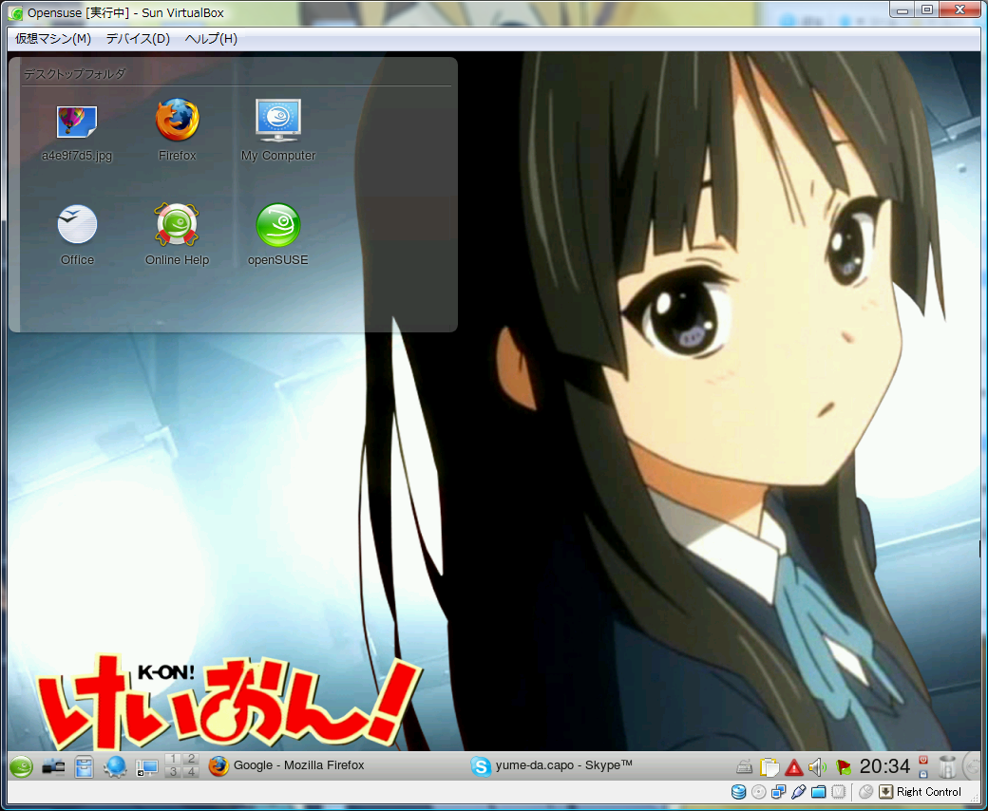
Task: Launch the Firefox desktop shortcut
Action: coord(177,130)
